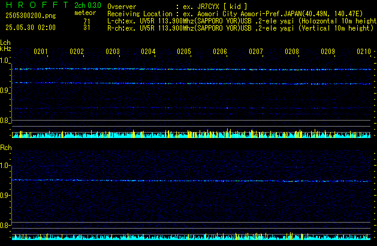Screen dimensions: 377x246
Task: Click the Lch 0.8 kHz axis label
Action: click(x=4, y=121)
